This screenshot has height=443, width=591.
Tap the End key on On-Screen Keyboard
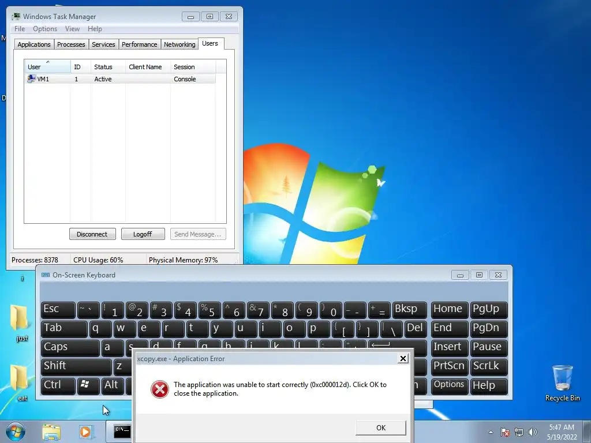[450, 328]
